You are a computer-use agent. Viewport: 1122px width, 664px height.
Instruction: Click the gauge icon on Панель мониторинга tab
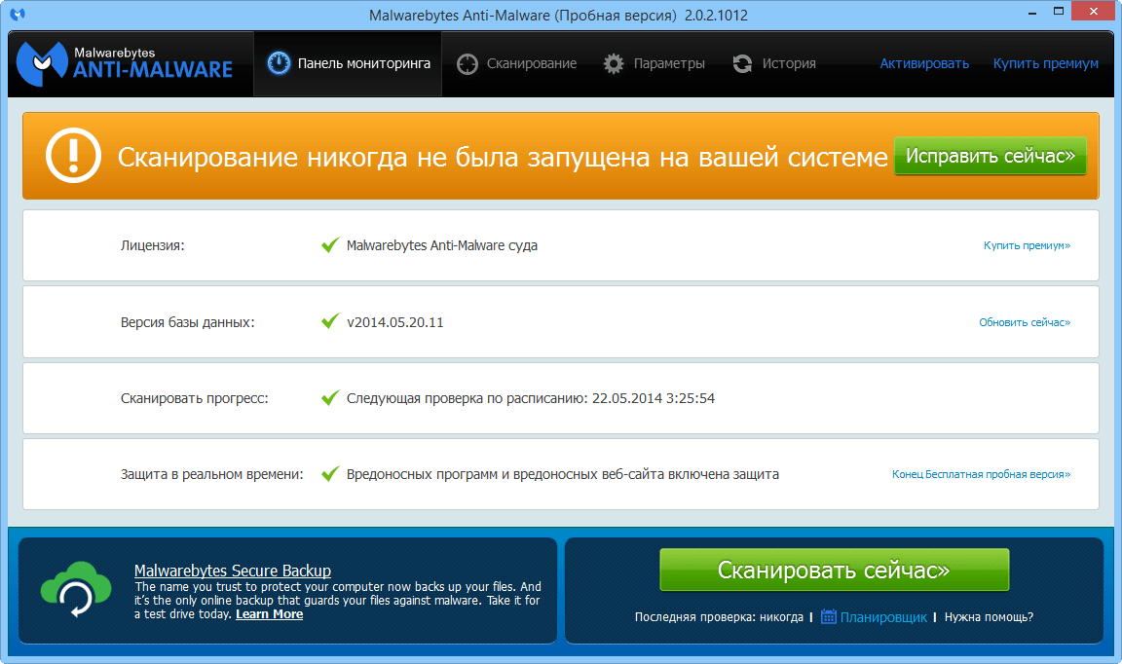point(280,61)
